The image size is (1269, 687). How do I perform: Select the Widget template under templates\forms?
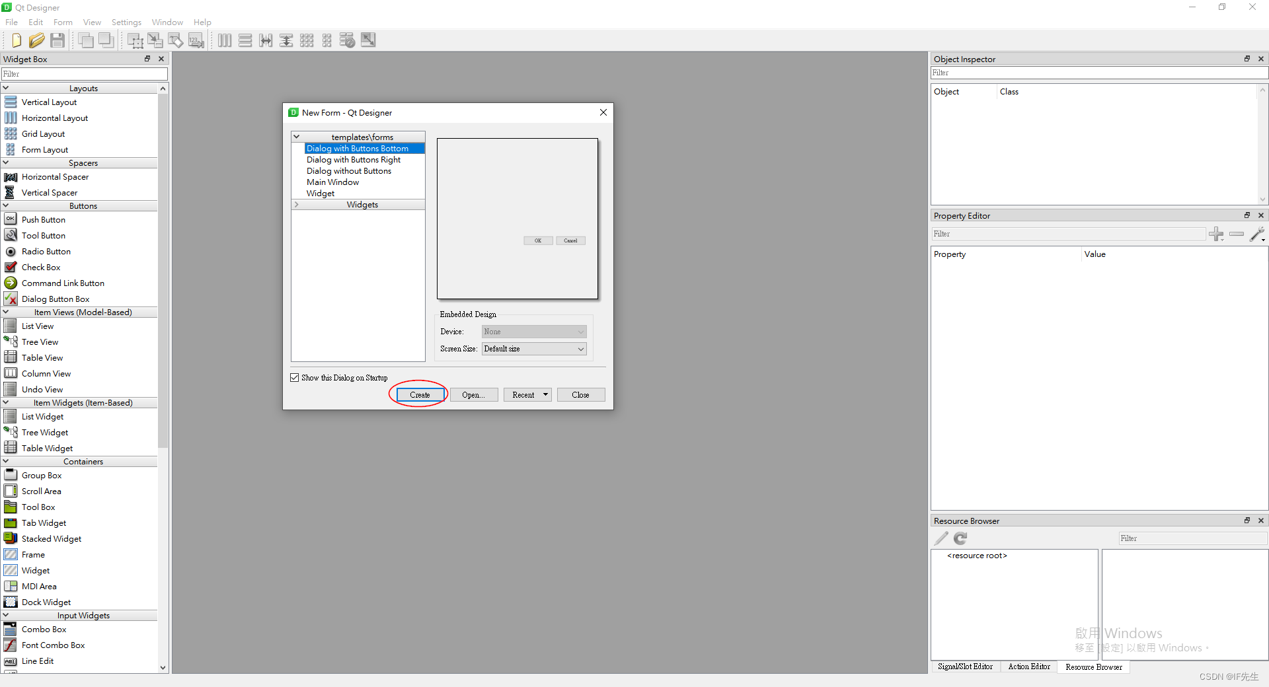pos(321,194)
